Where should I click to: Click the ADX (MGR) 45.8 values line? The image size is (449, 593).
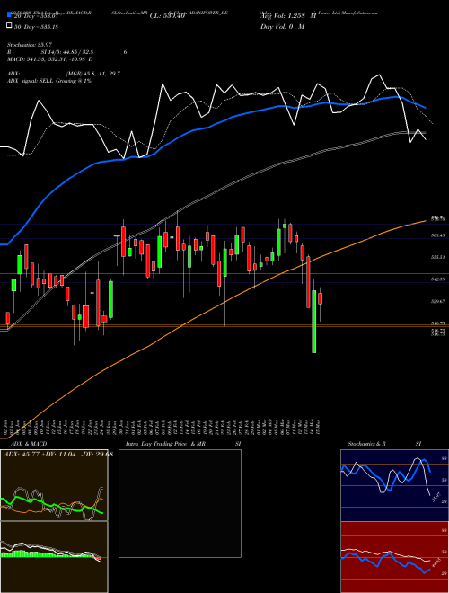[x=64, y=74]
